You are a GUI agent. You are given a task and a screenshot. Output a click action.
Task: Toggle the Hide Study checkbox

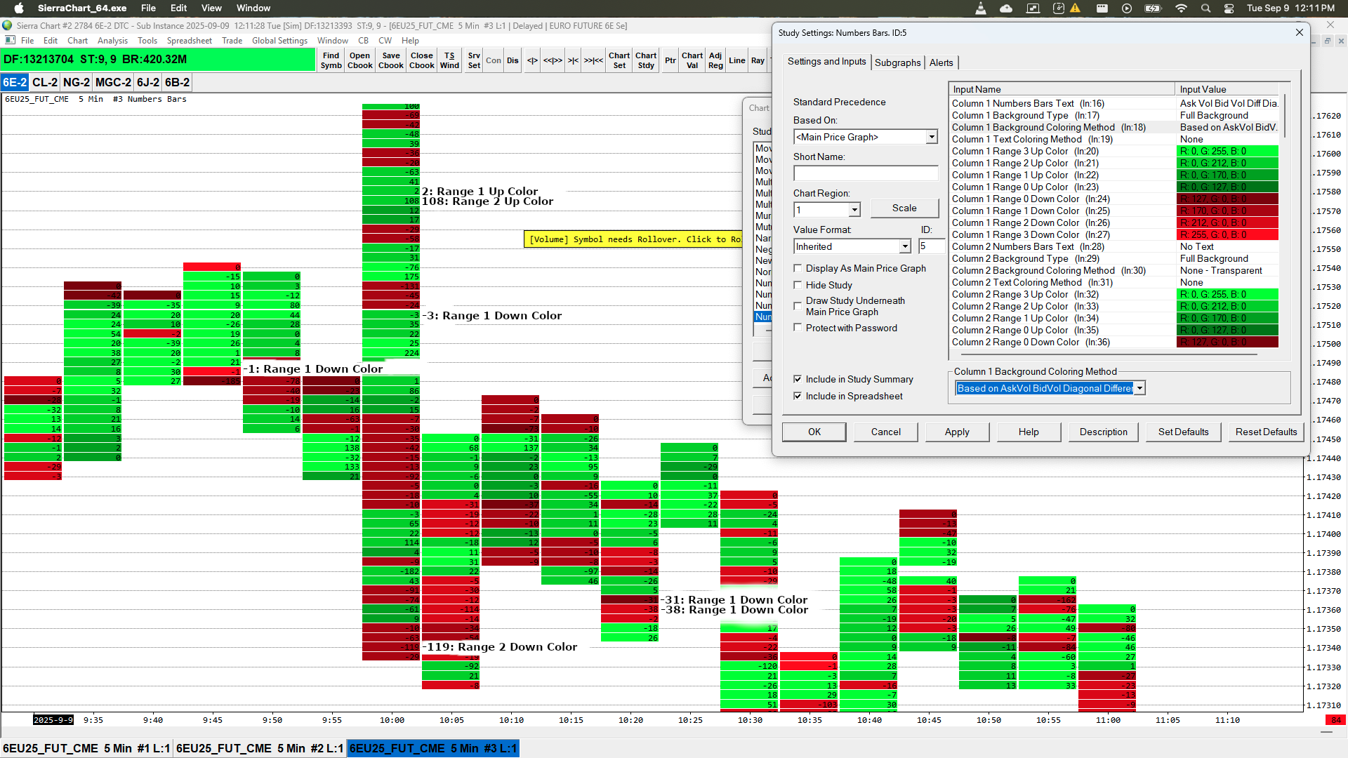pos(798,285)
